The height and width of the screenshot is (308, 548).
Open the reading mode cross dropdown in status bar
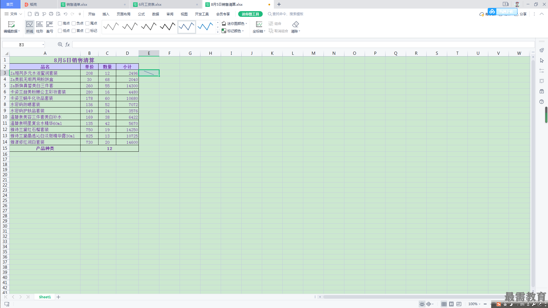(x=430, y=304)
